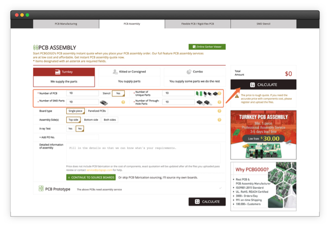Set Stencil option to Yes
This screenshot has width=330, height=227.
coord(118,93)
